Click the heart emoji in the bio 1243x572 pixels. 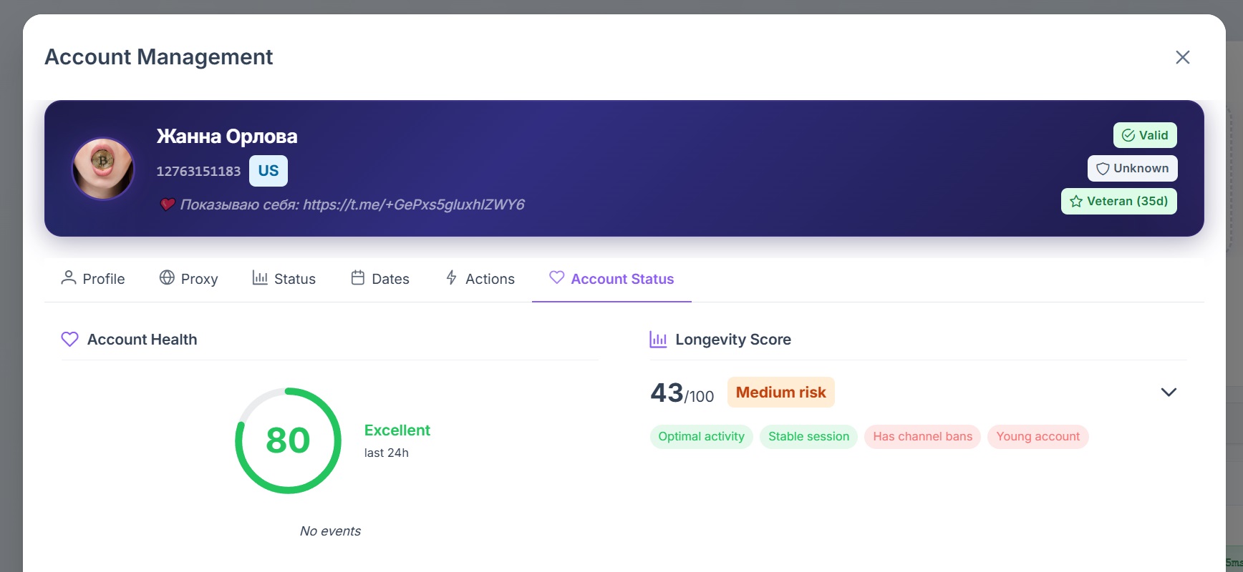click(x=168, y=204)
